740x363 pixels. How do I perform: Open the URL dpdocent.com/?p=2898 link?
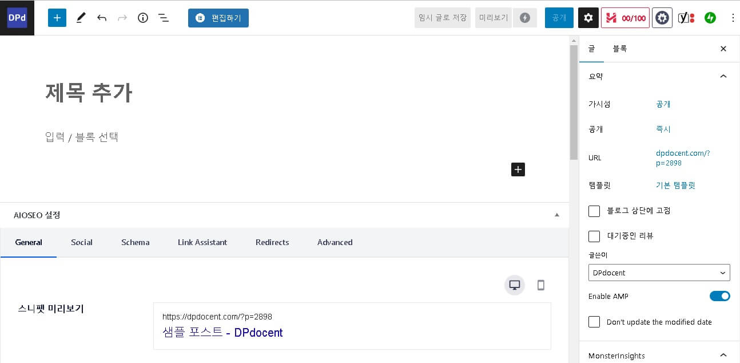coord(683,158)
